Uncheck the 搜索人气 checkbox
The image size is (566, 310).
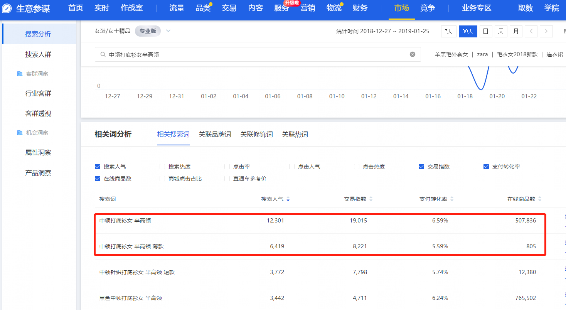tap(98, 167)
